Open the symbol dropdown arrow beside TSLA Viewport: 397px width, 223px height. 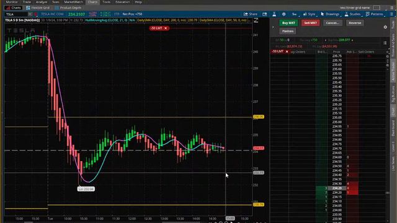tap(30, 14)
